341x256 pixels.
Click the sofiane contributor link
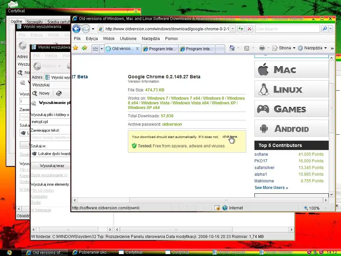pos(261,154)
